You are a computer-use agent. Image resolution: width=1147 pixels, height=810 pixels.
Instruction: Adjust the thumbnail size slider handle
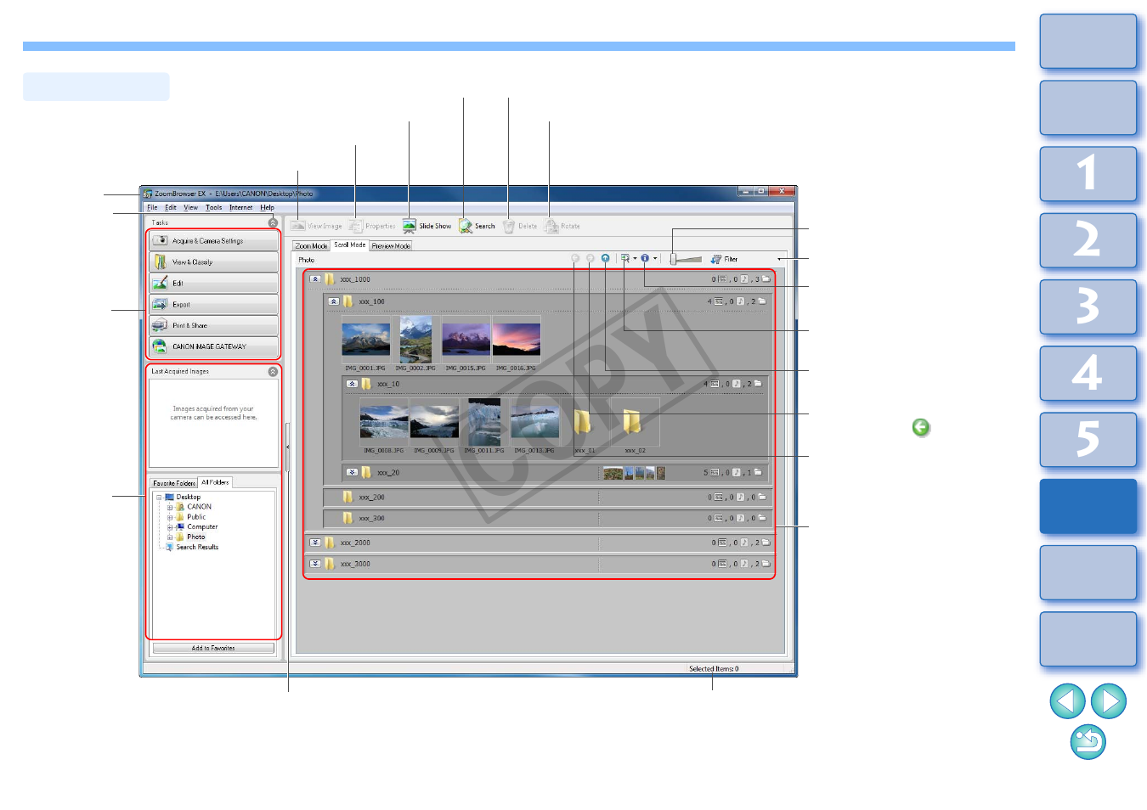click(x=674, y=259)
